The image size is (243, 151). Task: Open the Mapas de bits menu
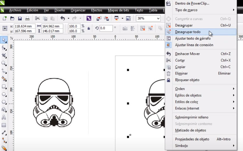coord(118,10)
